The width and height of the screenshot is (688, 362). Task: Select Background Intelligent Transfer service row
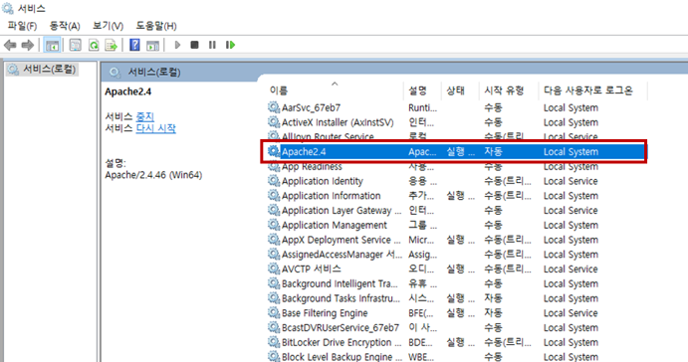click(456, 284)
